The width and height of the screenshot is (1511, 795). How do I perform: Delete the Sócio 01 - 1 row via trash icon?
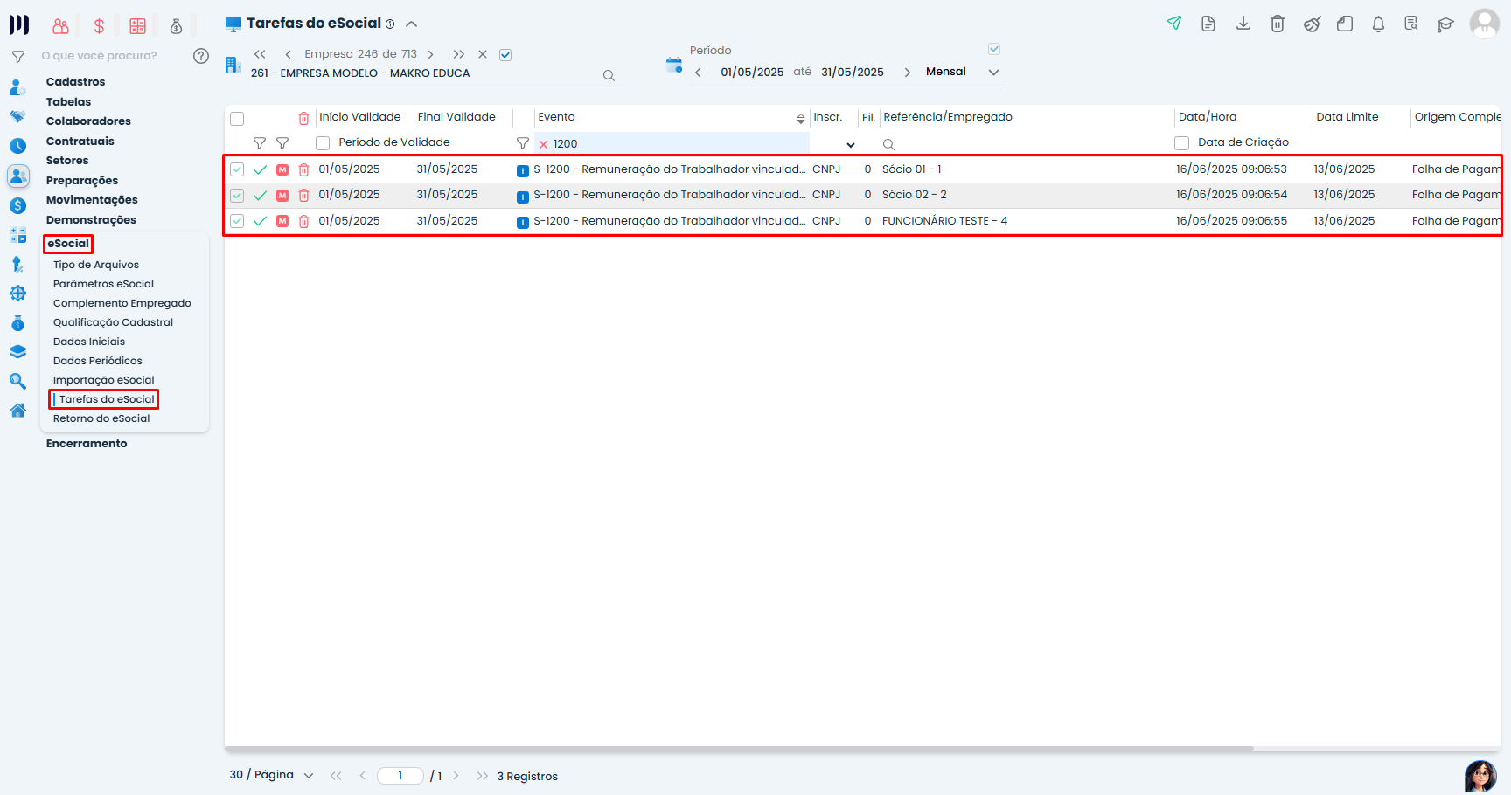[x=303, y=170]
